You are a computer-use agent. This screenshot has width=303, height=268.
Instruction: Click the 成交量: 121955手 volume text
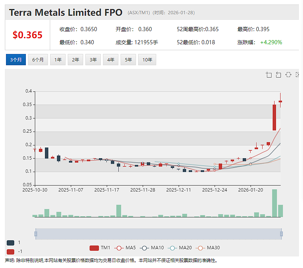137,42
